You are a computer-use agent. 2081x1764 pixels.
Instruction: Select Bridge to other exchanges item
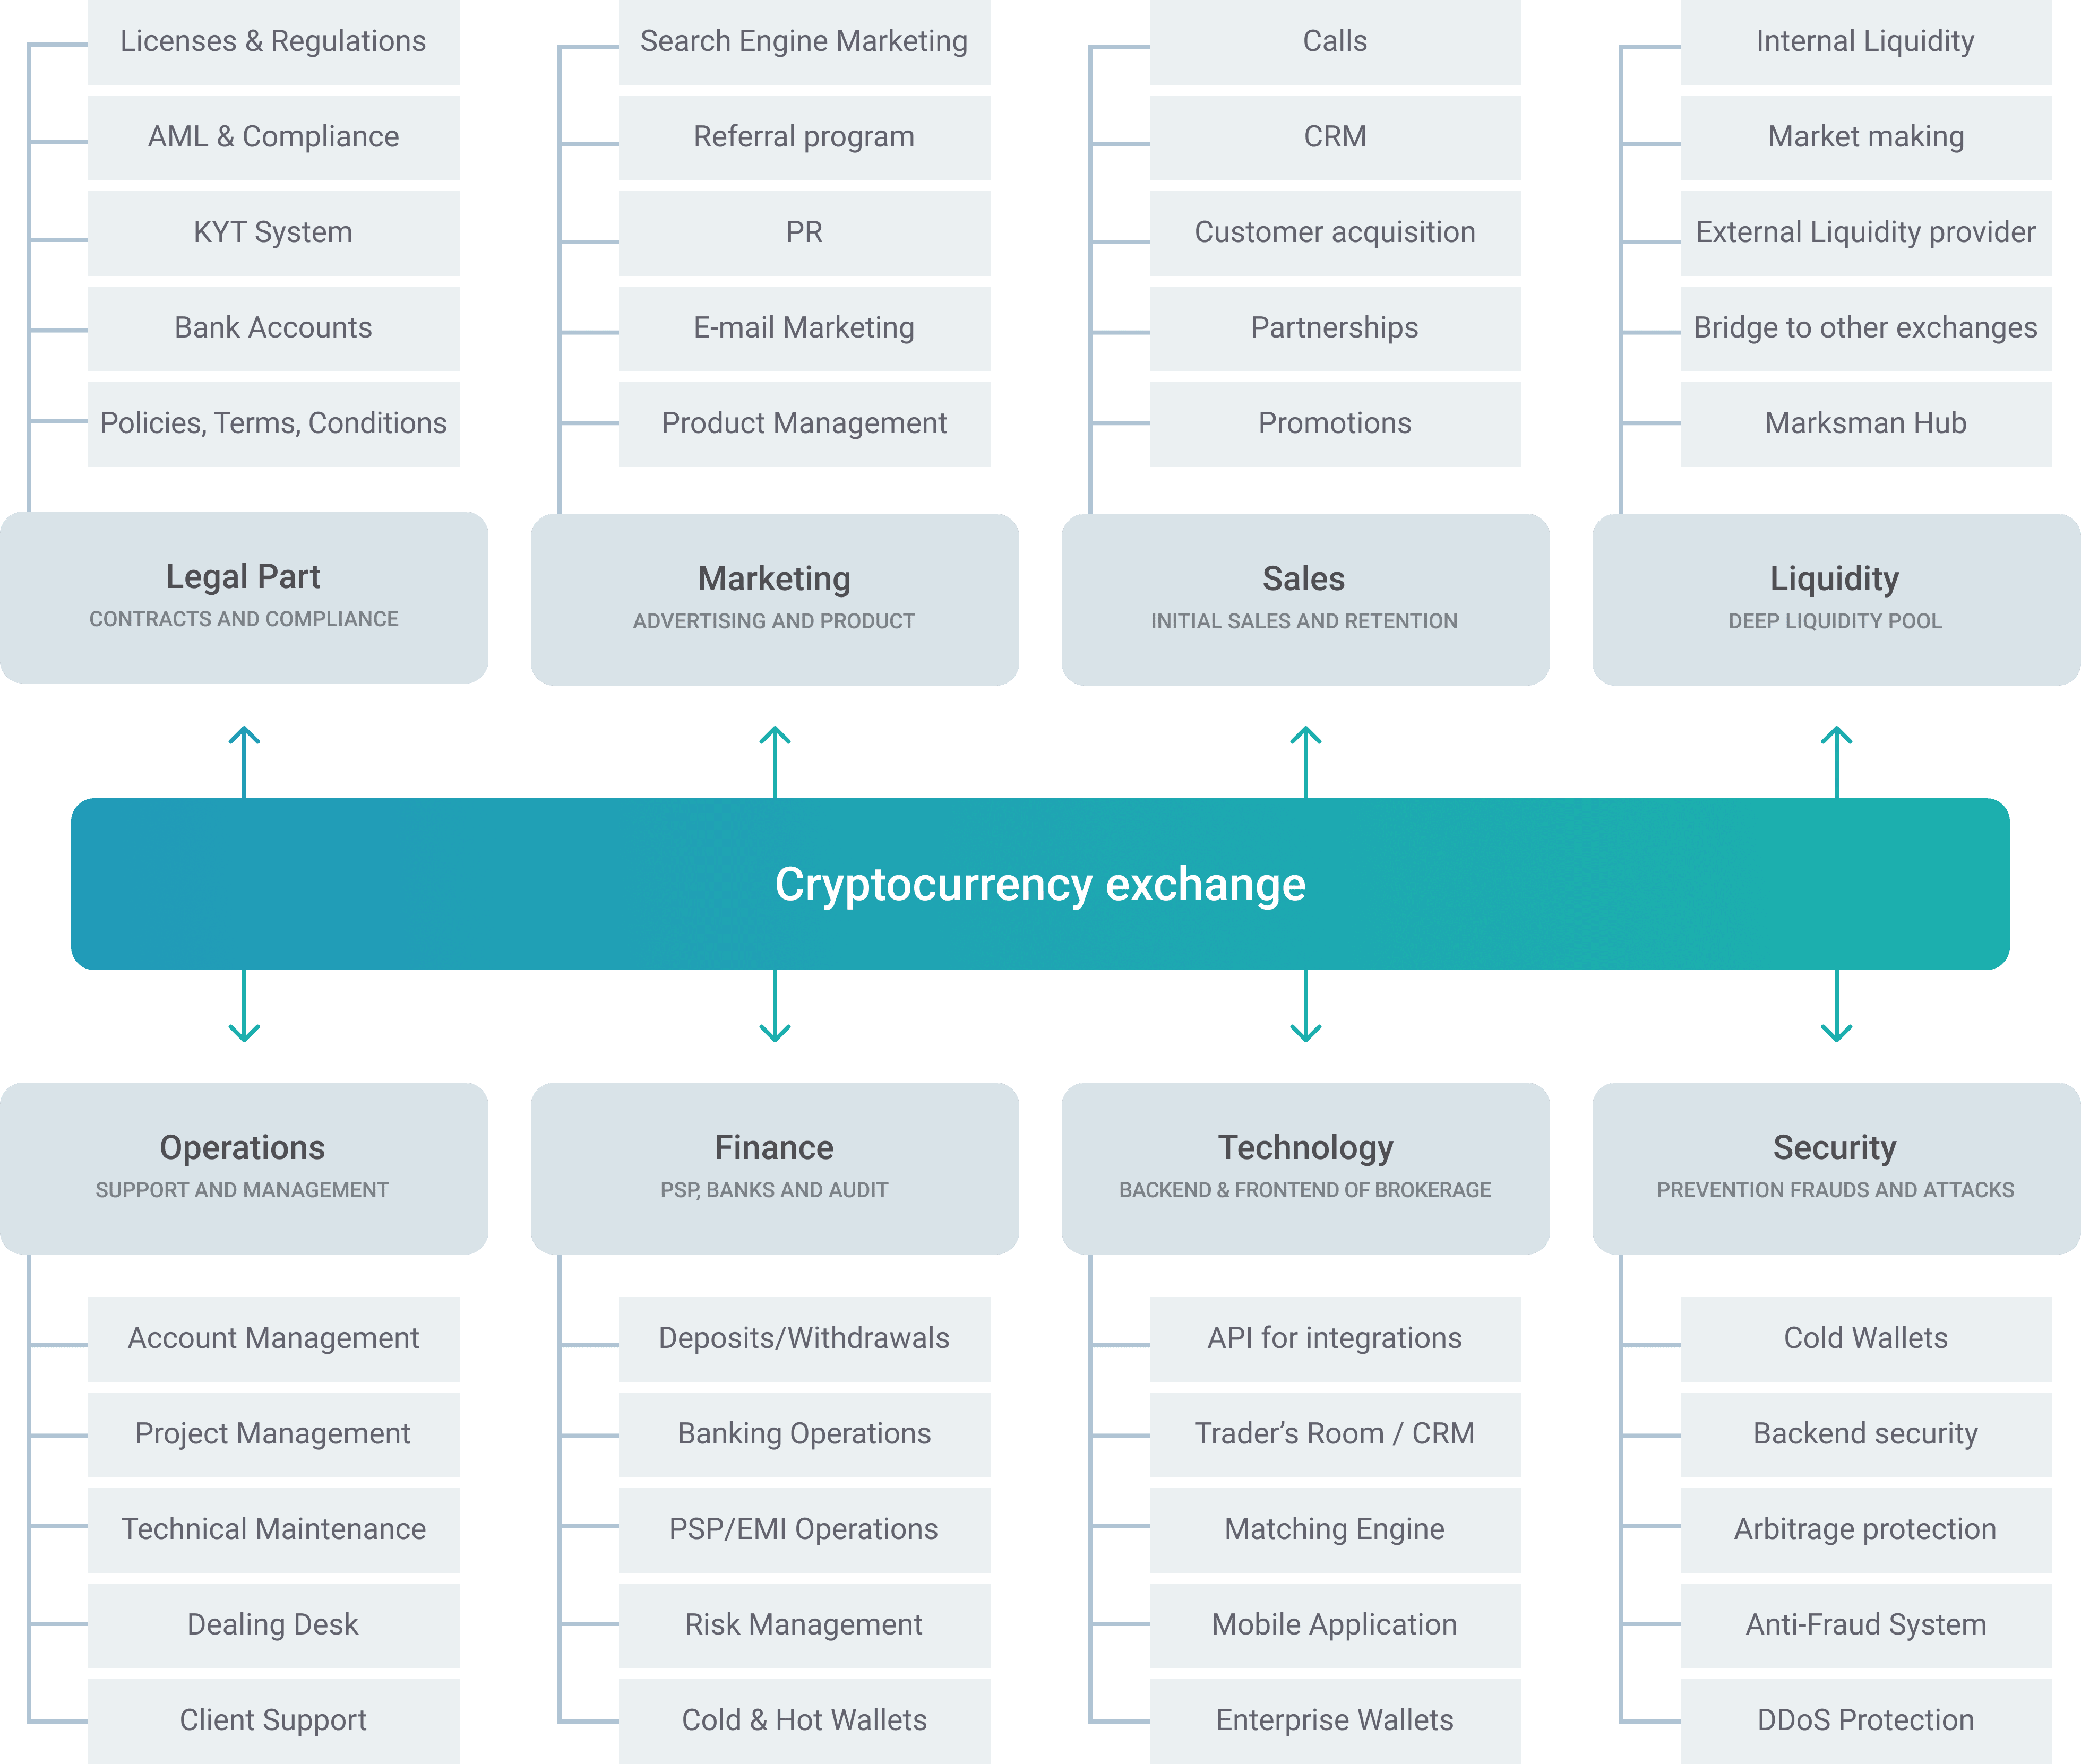tap(1866, 328)
